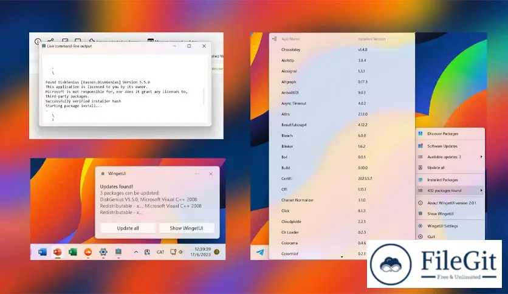The height and width of the screenshot is (294, 508).
Task: Click the Quit circled-X icon
Action: coord(420,236)
